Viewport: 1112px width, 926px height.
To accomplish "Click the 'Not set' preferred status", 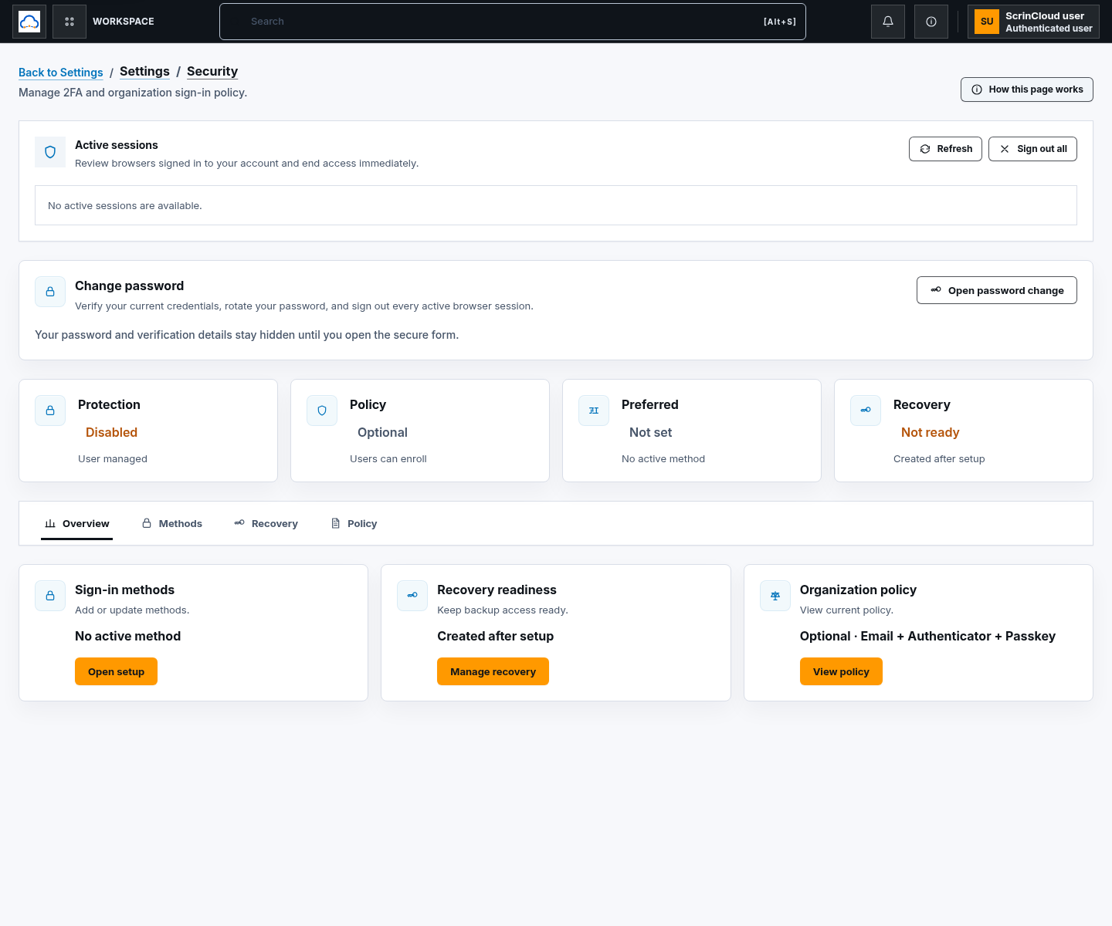I will click(x=650, y=432).
